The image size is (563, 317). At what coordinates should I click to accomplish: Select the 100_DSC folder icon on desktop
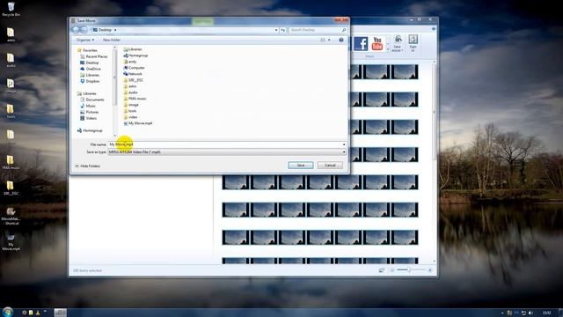point(11,188)
